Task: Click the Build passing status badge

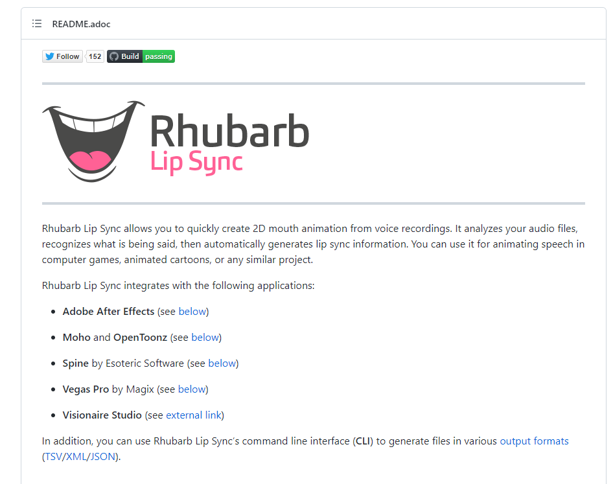Action: tap(141, 56)
